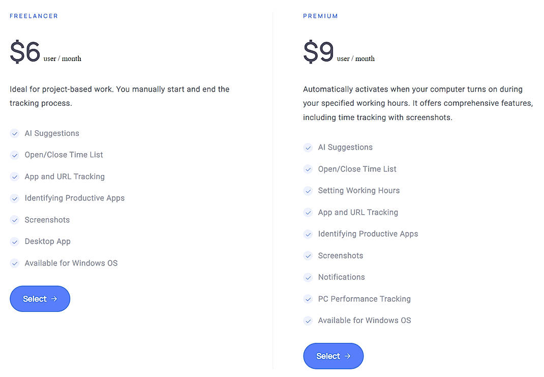Click the checkmark beside Identifying Productive Apps in Premium
Image resolution: width=544 pixels, height=377 pixels.
[x=308, y=234]
